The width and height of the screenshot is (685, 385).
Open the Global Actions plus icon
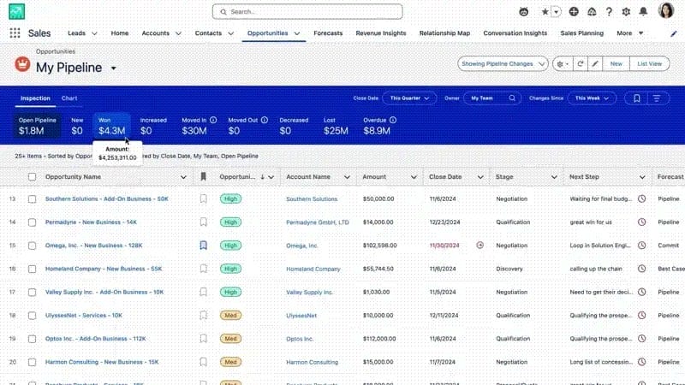point(574,12)
